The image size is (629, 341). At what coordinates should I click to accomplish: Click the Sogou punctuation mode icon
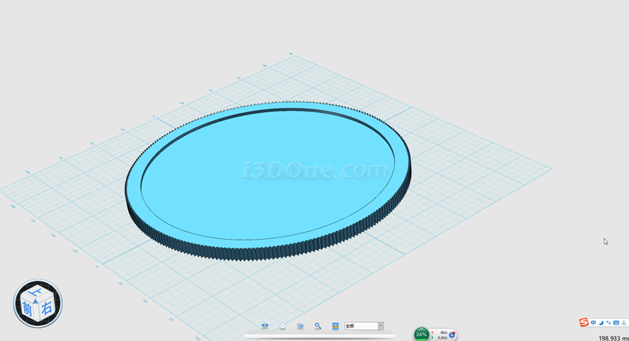(x=607, y=322)
